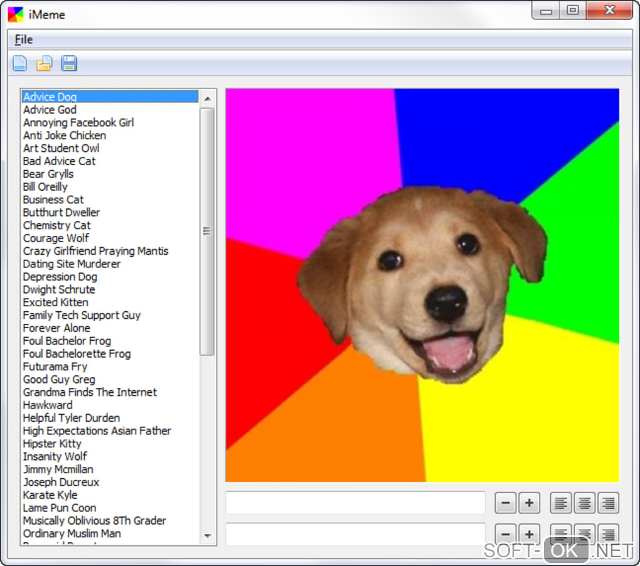
Task: Click the top caption text field
Action: tap(356, 503)
